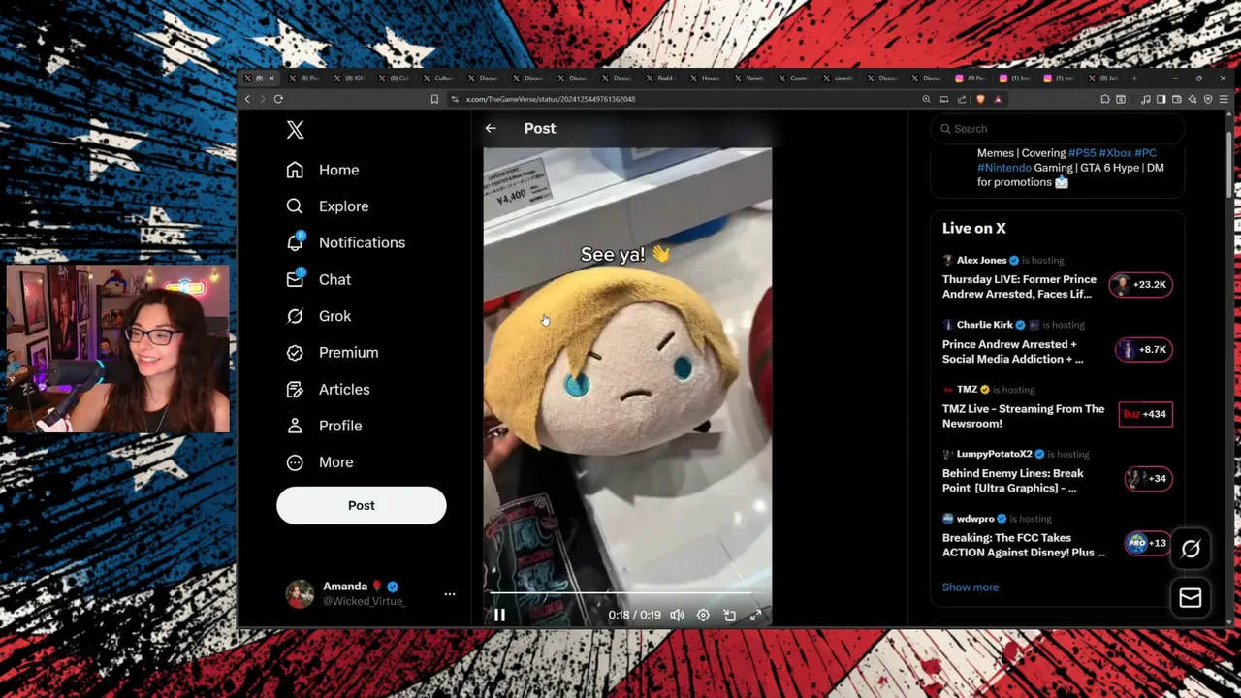1241x698 pixels.
Task: Click the TMZ +434 listeners badge
Action: click(1145, 414)
